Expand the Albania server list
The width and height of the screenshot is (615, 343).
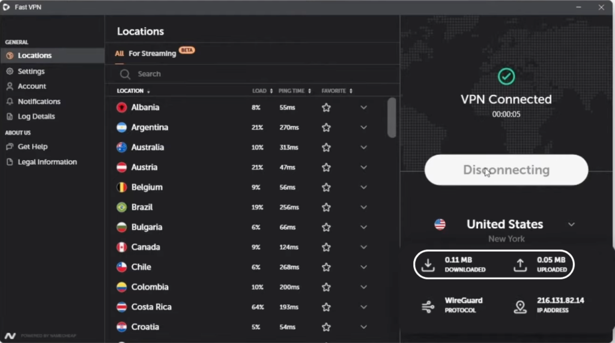coord(363,107)
